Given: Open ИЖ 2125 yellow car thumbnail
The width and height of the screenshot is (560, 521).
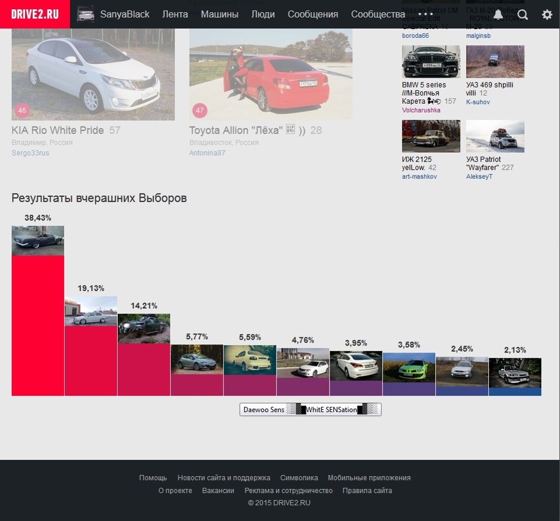Looking at the screenshot, I should [x=431, y=136].
